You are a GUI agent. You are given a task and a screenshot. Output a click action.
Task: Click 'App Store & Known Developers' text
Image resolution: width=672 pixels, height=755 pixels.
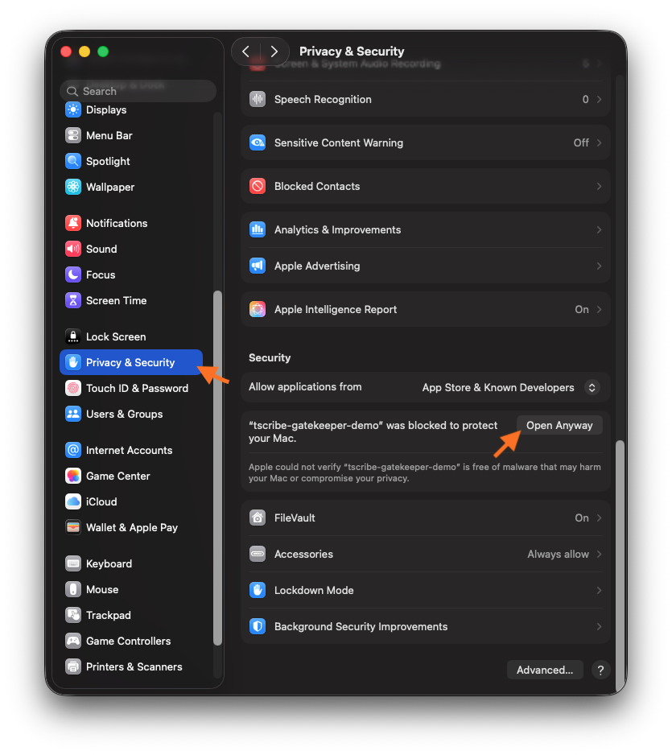coord(498,387)
